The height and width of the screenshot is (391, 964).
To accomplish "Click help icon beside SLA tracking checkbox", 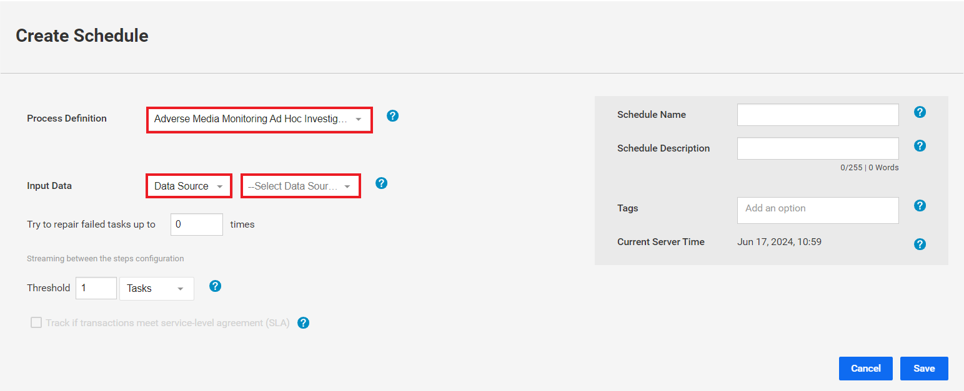I will [x=303, y=323].
